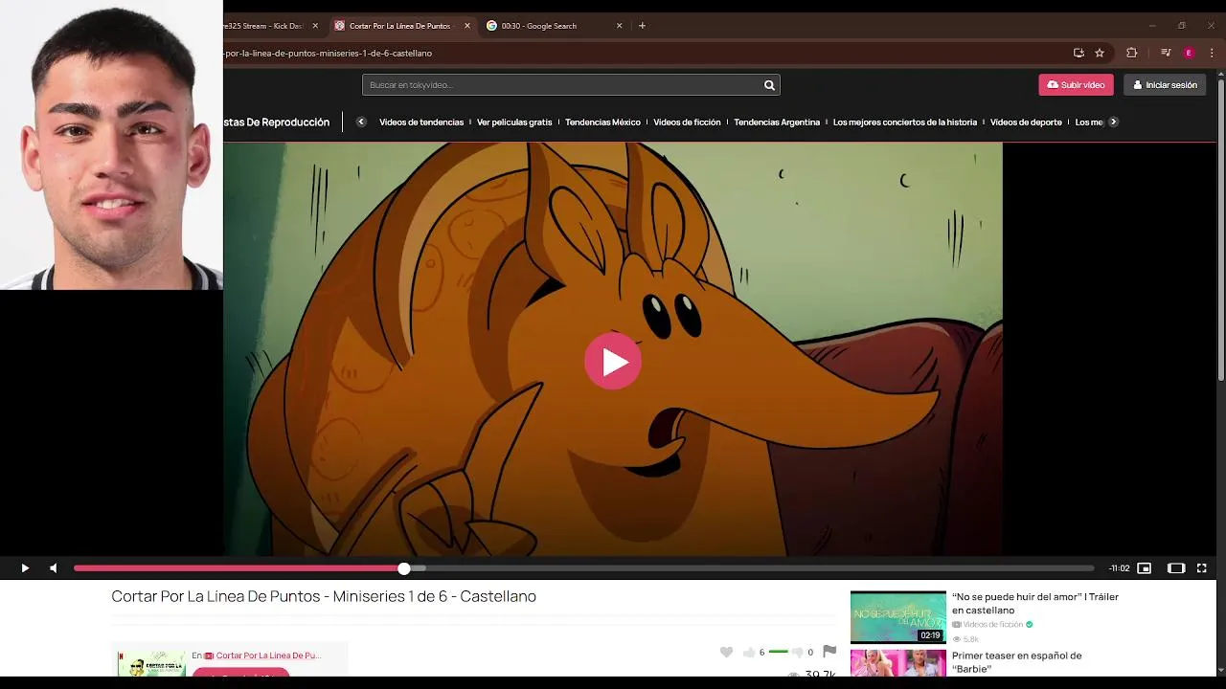Click the channel avatar thumbnail below title
The height and width of the screenshot is (689, 1226).
click(151, 663)
